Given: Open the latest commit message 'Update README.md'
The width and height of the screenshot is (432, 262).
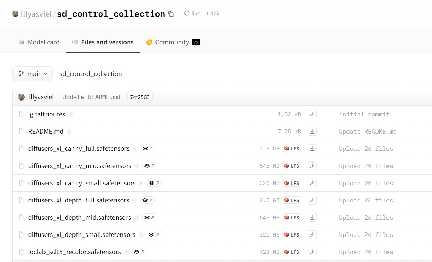Looking at the screenshot, I should point(91,97).
